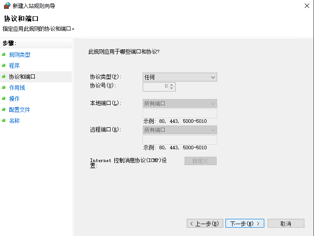314x236 pixels.
Task: Cancel the wizard with 取消
Action: tap(285, 224)
